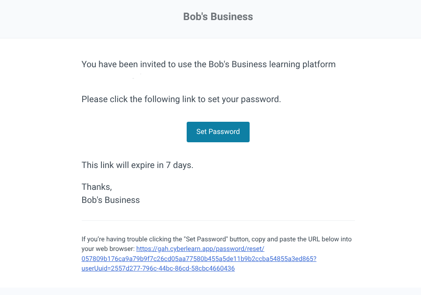
Task: Click the Bob's Business signature below Thanks
Action: 111,200
